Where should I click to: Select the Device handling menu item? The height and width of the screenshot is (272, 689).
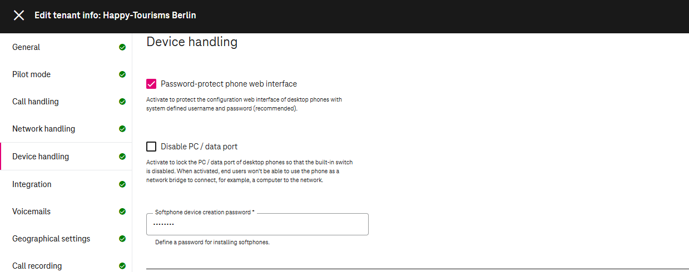click(x=41, y=157)
